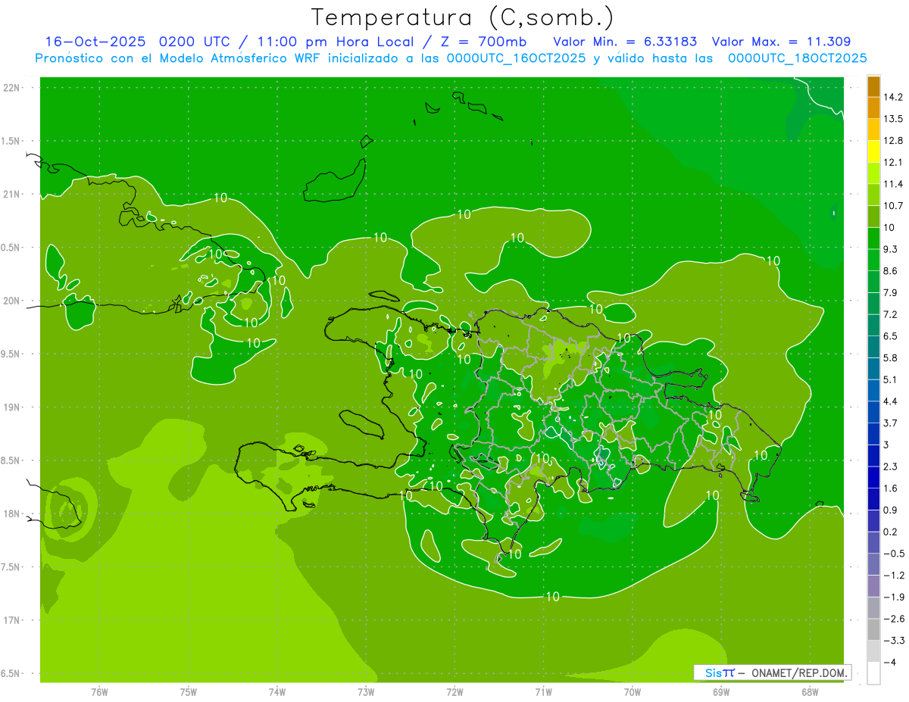The image size is (909, 702).
Task: Select the map title Temperatura (C,somb.)
Action: pyautogui.click(x=463, y=17)
